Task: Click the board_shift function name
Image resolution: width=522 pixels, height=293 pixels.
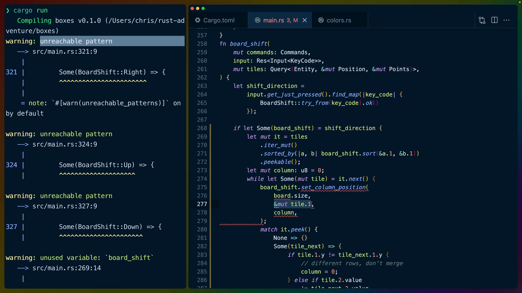Action: tap(249, 44)
